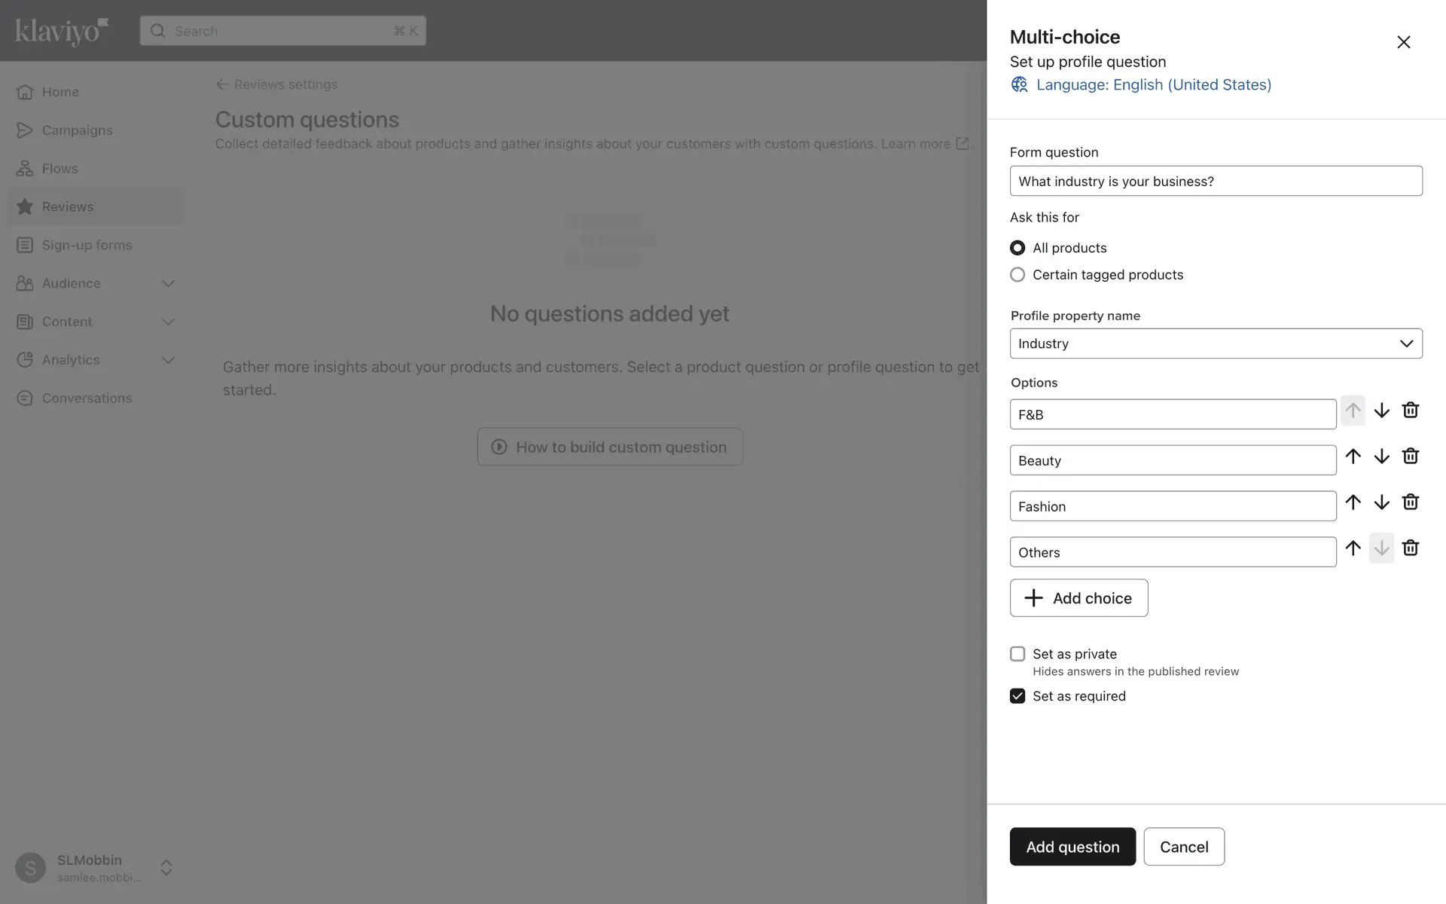This screenshot has height=904, width=1446.
Task: Delete the Others option
Action: pos(1410,548)
